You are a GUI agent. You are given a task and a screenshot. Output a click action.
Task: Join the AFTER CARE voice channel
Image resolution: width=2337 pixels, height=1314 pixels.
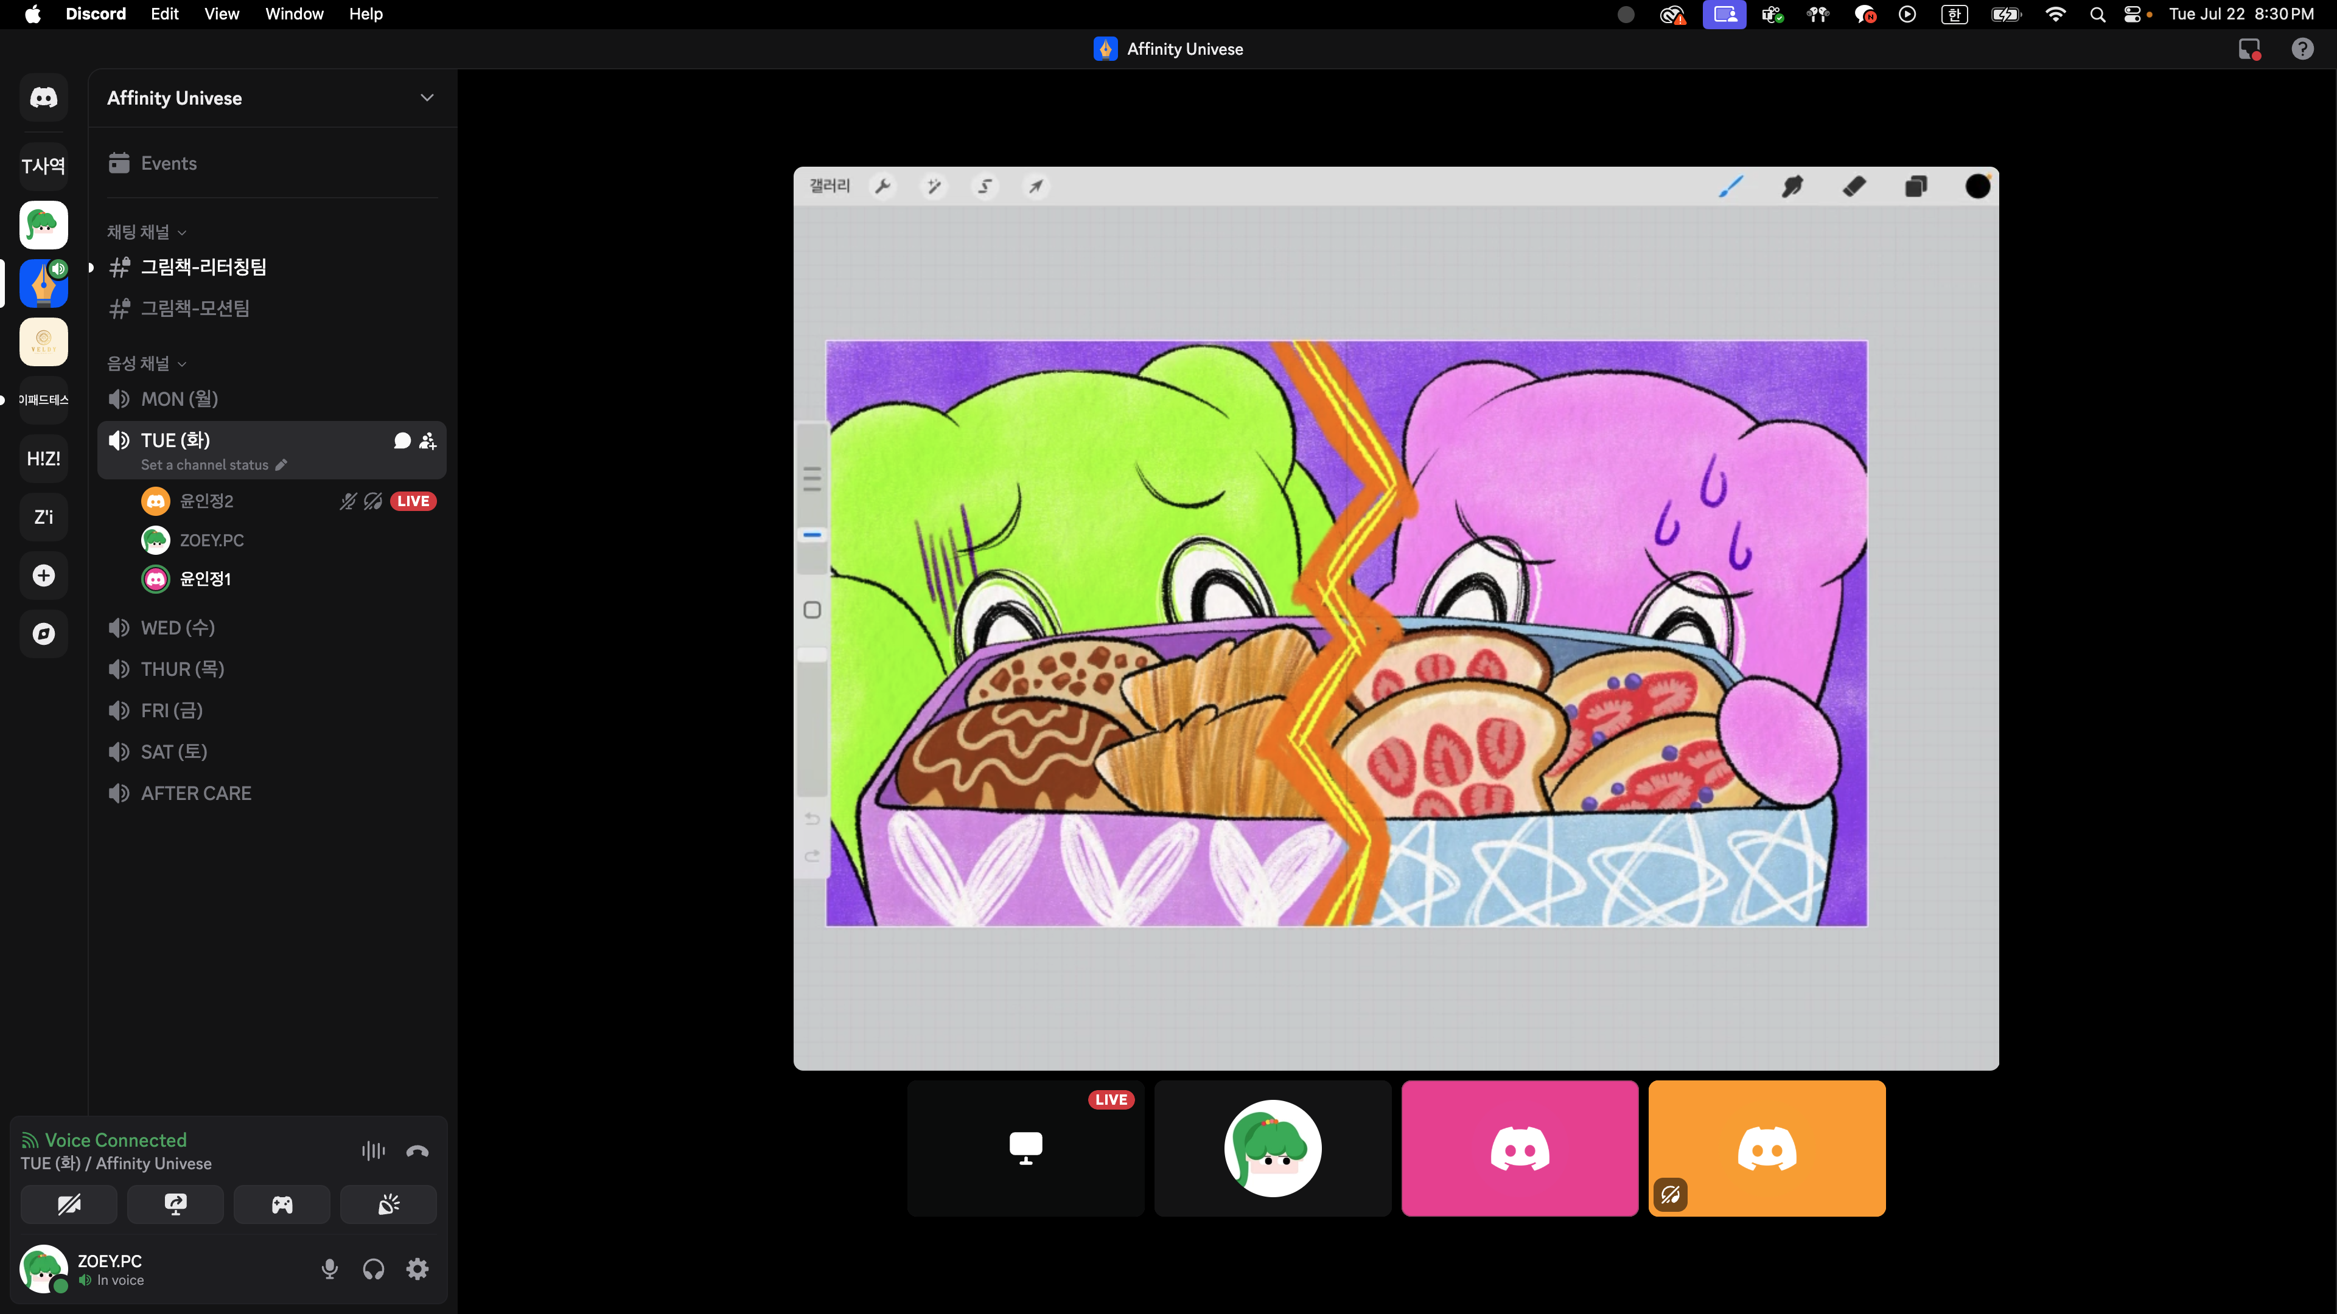(196, 793)
